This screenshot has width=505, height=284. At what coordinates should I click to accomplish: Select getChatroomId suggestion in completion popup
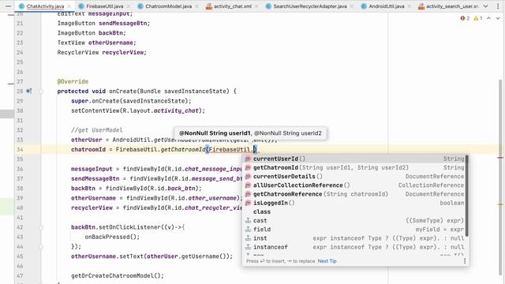pyautogui.click(x=354, y=167)
